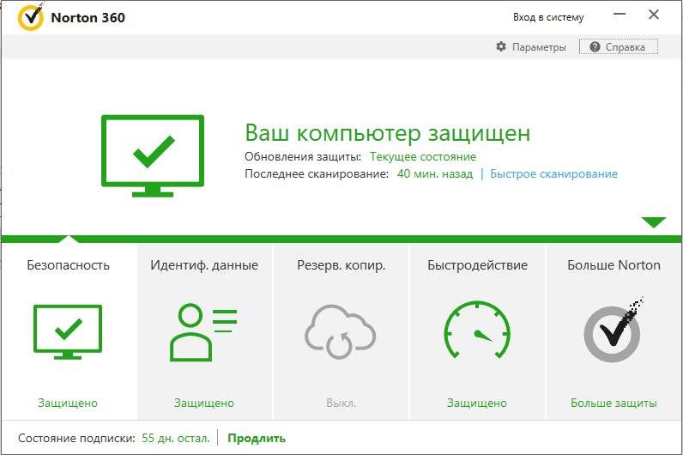683x455 pixels.
Task: Click the Norton 360 logo icon
Action: [x=31, y=17]
